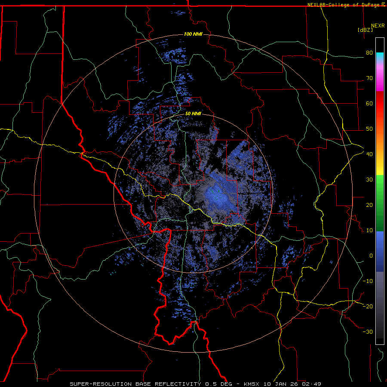Click the 40 dBZ legend value
Screen dimensions: 387x387
tap(369, 154)
